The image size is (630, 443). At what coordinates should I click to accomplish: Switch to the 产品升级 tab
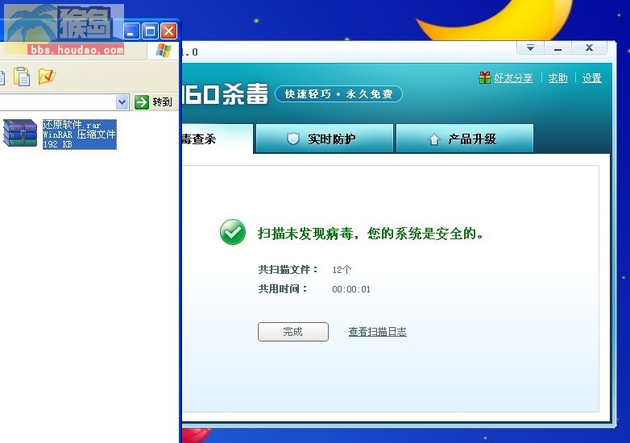(465, 139)
